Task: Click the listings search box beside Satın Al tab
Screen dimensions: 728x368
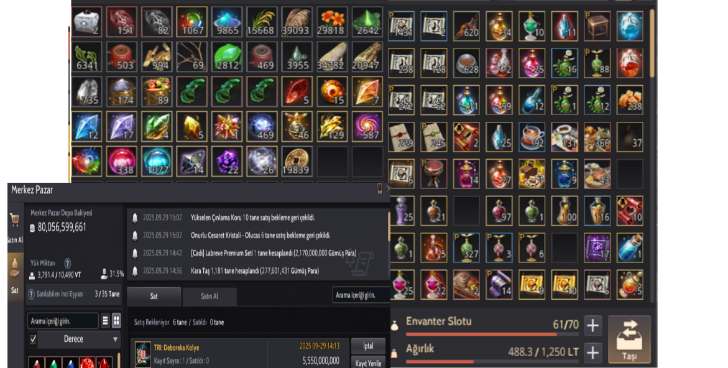Action: (x=361, y=295)
